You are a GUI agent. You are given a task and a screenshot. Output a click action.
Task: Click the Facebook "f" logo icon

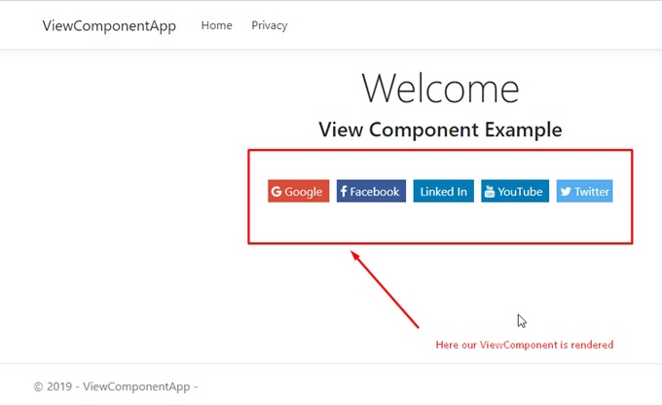tap(344, 192)
